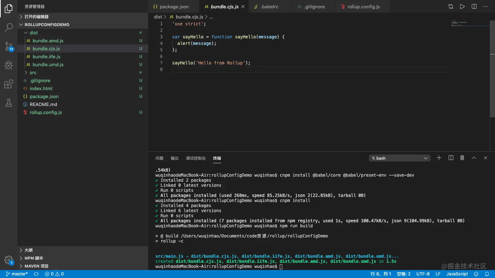
Task: Open the Extensions view
Action: 9,84
